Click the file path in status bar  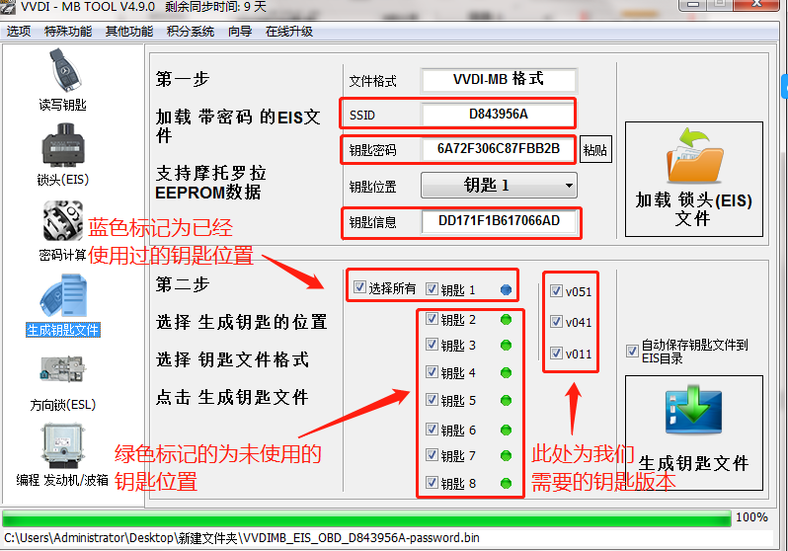coord(242,538)
